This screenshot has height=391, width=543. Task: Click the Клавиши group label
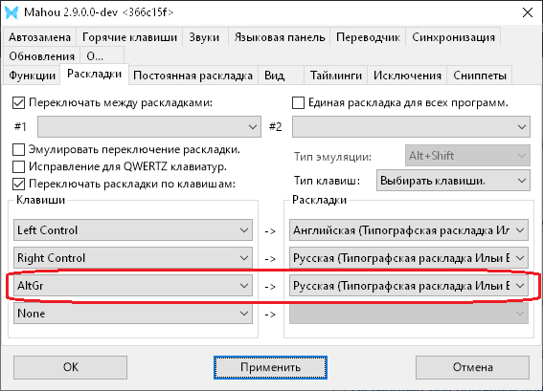[40, 200]
